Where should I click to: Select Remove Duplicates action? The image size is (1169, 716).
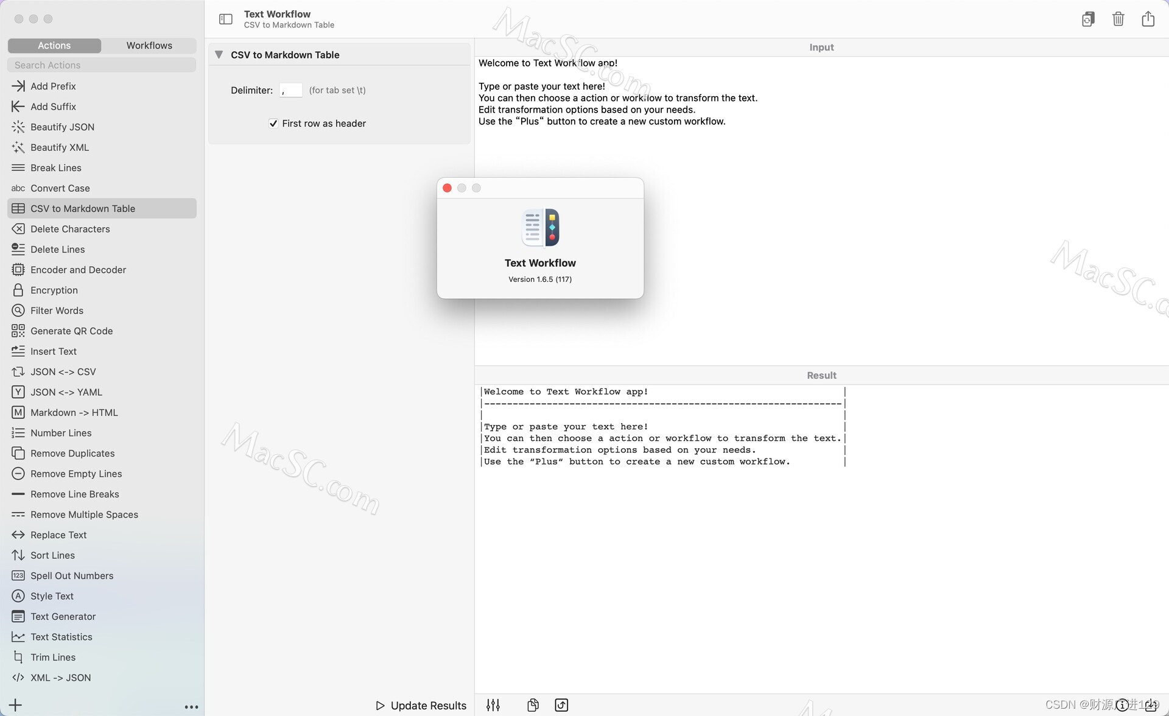[x=102, y=453]
